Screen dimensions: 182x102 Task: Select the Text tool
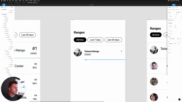[x=15, y=5]
